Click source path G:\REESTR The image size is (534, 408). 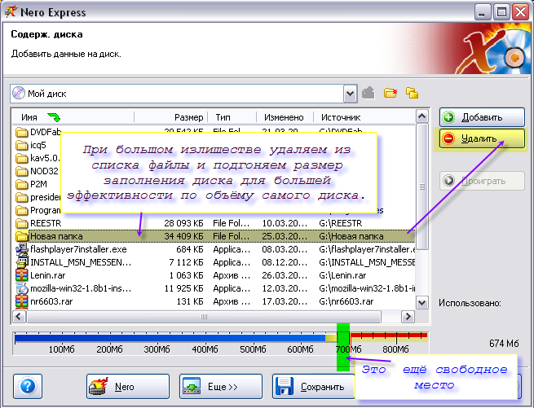pos(341,223)
